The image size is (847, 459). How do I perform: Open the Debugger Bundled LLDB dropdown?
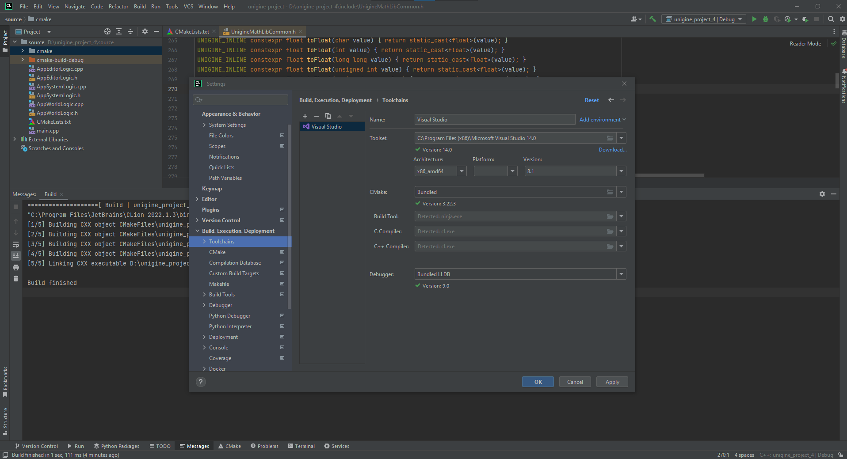[621, 274]
